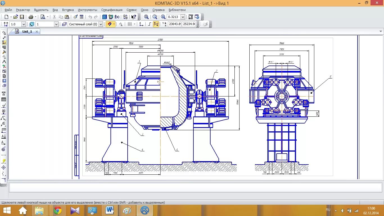Viewport: 384px width, 216px height.
Task: Open the layers manager stack icon
Action: tap(64, 24)
